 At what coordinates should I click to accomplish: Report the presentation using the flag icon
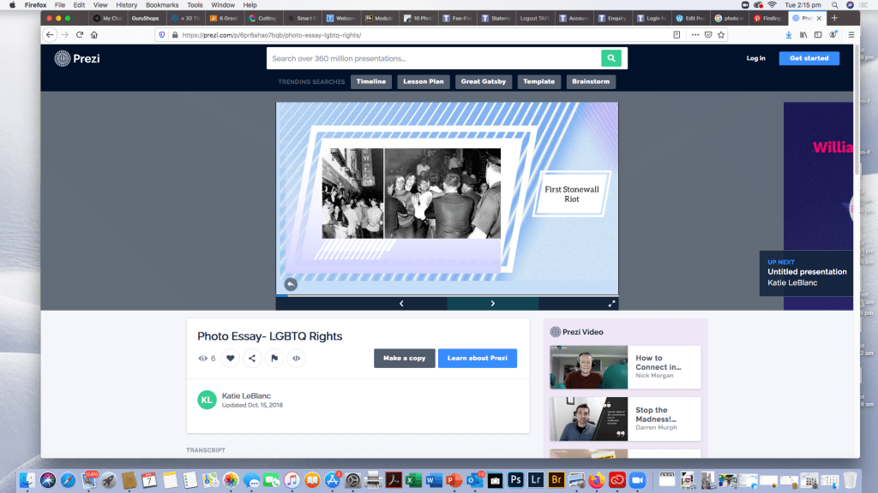coord(274,359)
